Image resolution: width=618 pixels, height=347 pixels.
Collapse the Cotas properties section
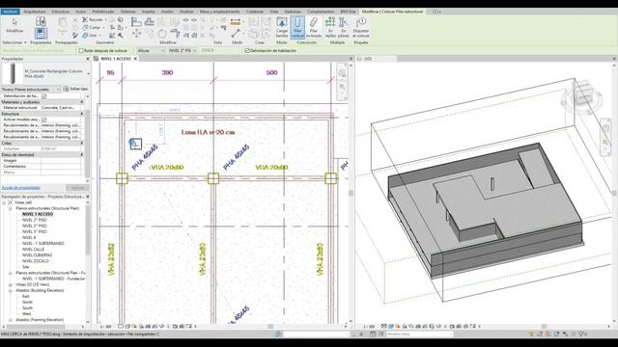[x=82, y=144]
